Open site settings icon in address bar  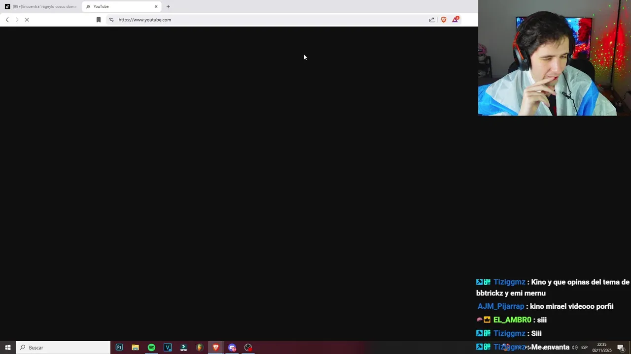[x=111, y=20]
